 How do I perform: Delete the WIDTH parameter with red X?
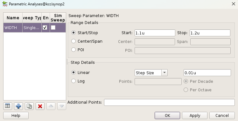40,106
